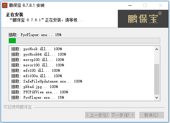Screen dimensions: 170x123
Task: Close the installer window
Action: click(x=161, y=5)
